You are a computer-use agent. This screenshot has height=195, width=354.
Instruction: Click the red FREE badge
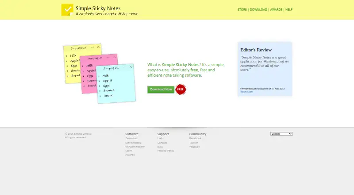pos(181,90)
